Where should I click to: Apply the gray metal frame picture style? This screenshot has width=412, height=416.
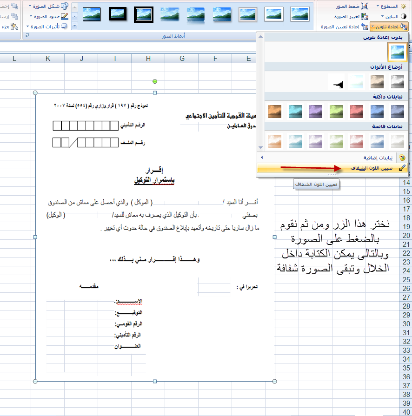(248, 14)
